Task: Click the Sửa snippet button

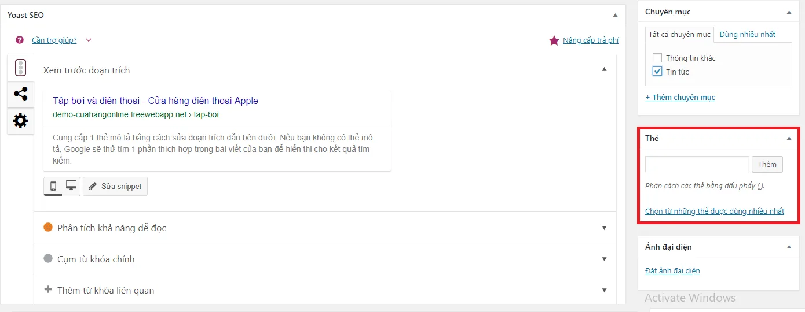Action: click(x=115, y=187)
